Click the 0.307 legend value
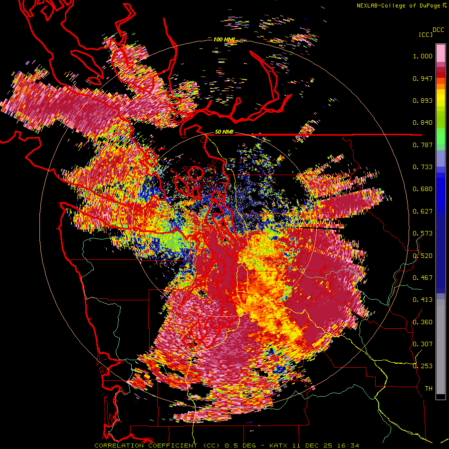 (x=423, y=344)
